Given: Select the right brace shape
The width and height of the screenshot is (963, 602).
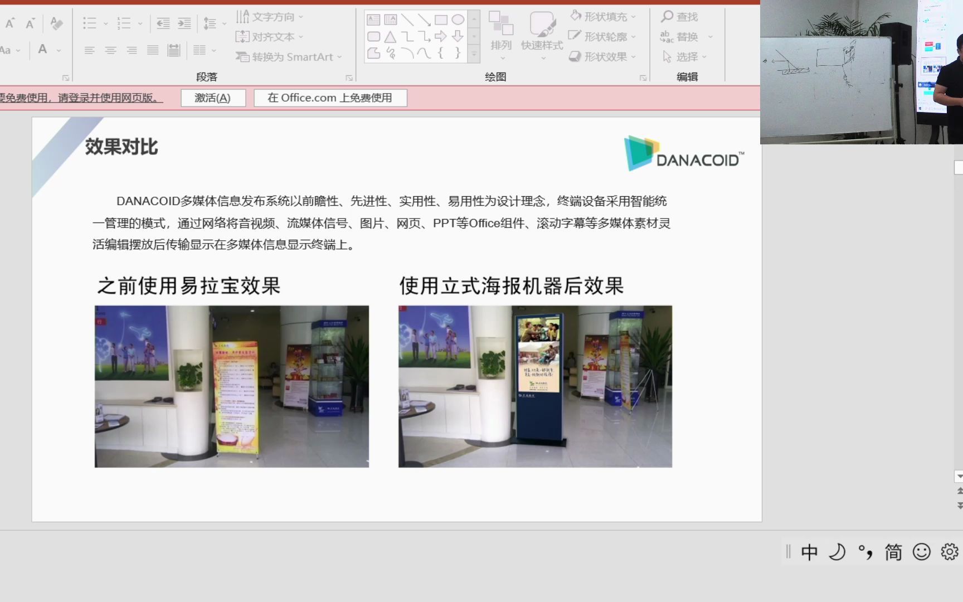Looking at the screenshot, I should (458, 53).
